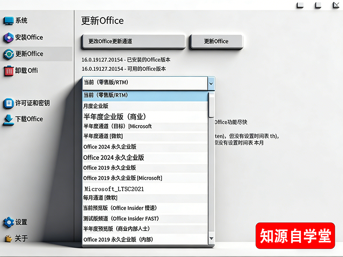Pick Office 2024 永久企业版
This screenshot has width=343, height=257.
pos(129,147)
